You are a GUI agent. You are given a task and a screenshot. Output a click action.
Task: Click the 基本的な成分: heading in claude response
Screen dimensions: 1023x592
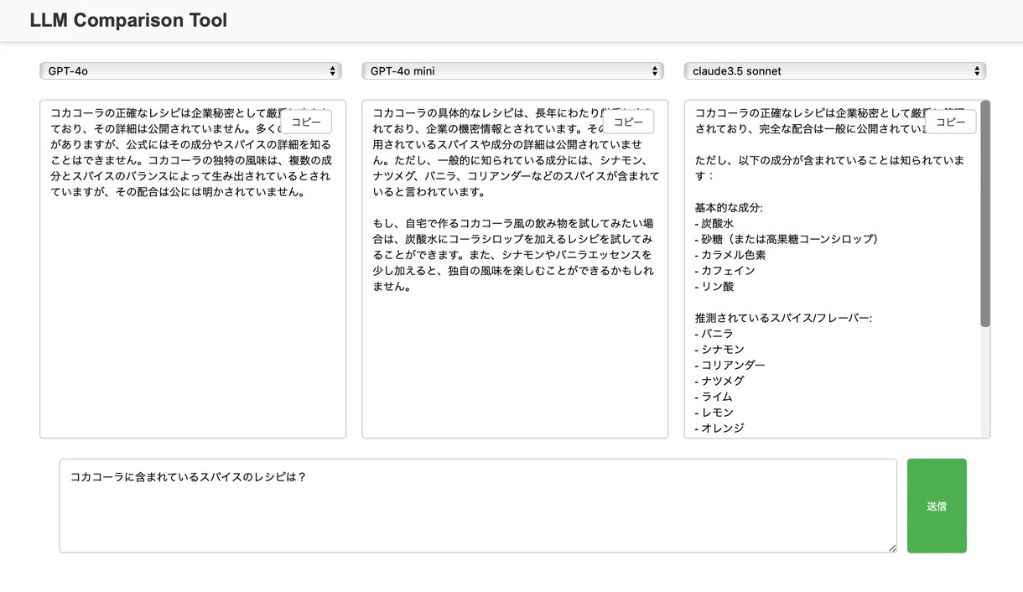[x=729, y=208]
